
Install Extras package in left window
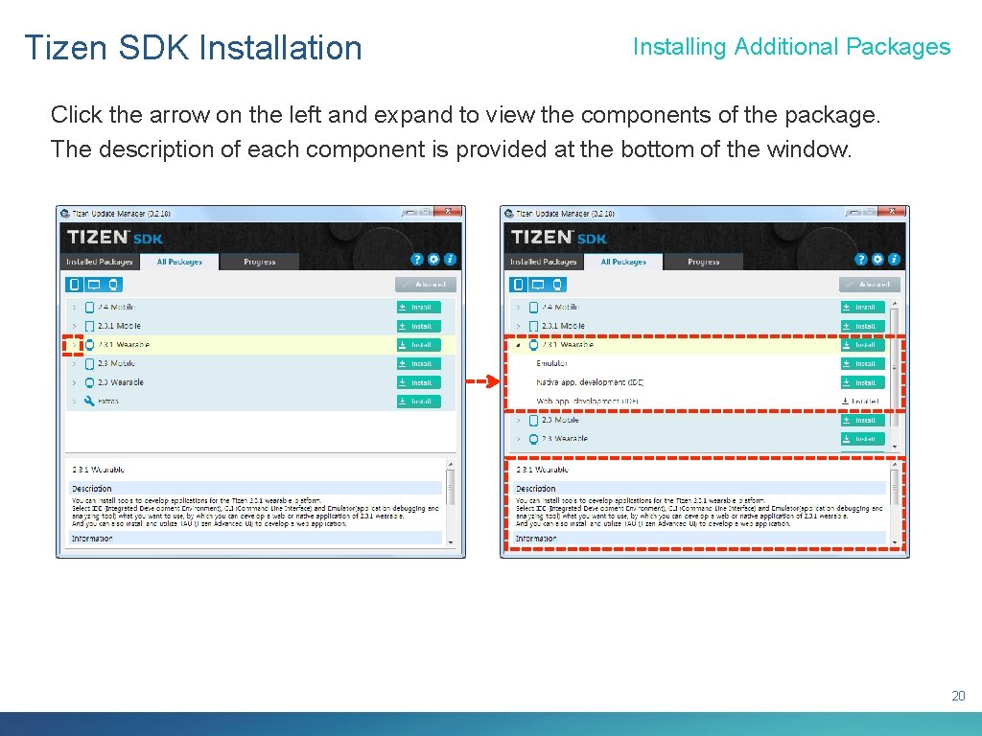(x=418, y=402)
